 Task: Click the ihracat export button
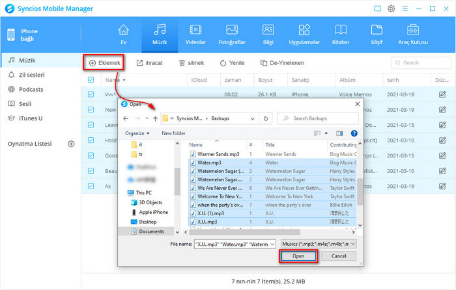pos(150,62)
